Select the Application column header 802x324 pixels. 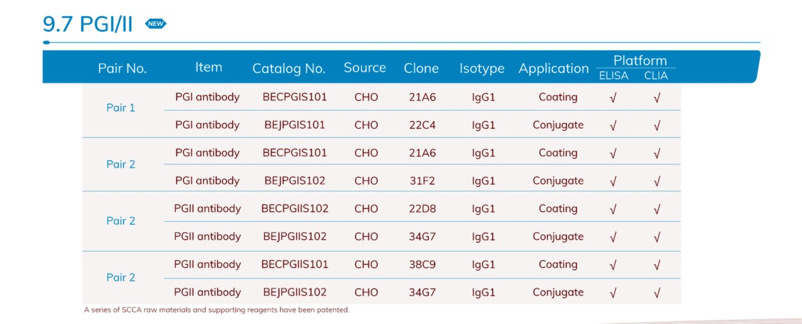(553, 68)
